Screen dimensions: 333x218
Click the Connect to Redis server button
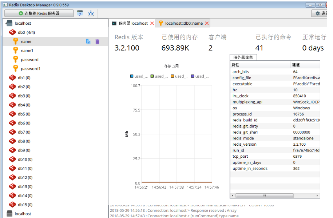39,13
